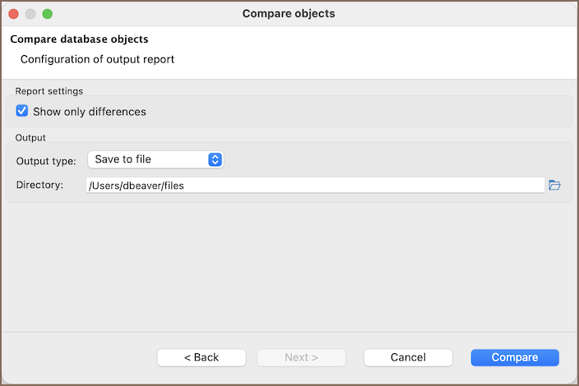Click the 'Compare database objects' heading
The width and height of the screenshot is (579, 386).
coord(79,39)
